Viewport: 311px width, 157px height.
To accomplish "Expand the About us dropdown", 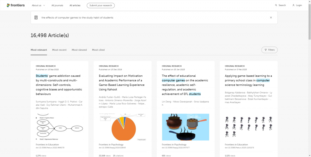I will click(x=38, y=5).
